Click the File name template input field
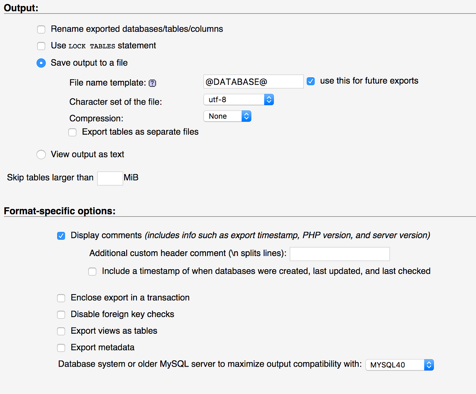This screenshot has height=394, width=476. [x=253, y=82]
